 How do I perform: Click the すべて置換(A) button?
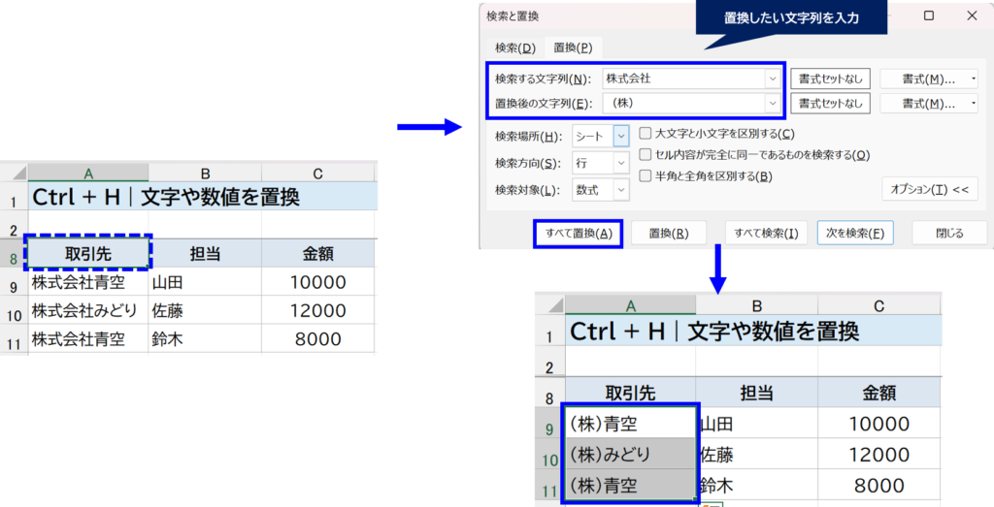point(579,234)
